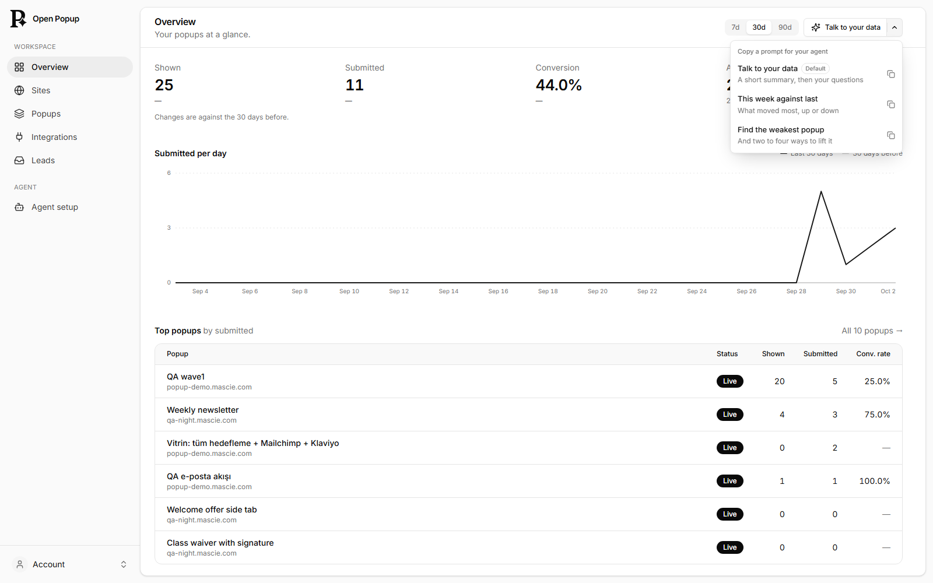Click the Live badge for QA wave1
933x583 pixels.
729,381
